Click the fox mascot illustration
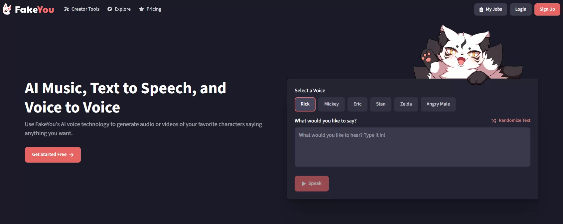563x224 pixels. [x=466, y=55]
